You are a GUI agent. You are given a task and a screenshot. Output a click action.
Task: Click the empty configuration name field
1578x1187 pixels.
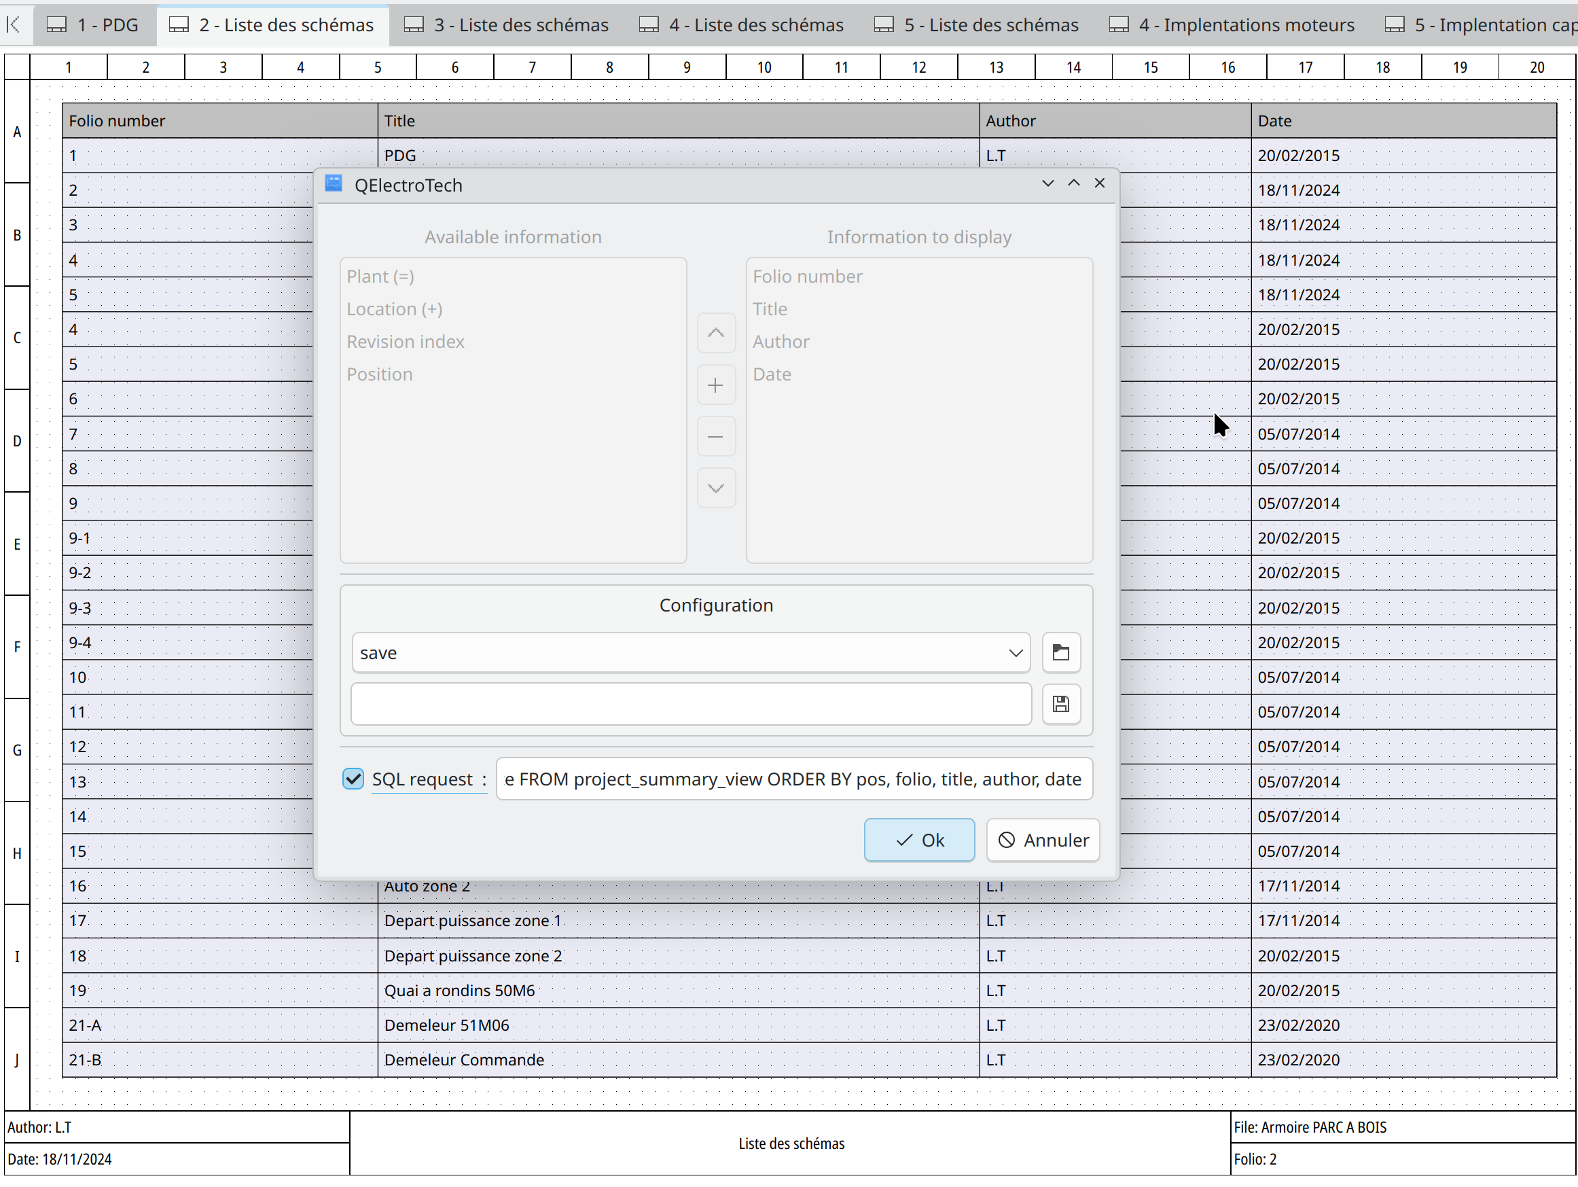[x=690, y=705]
